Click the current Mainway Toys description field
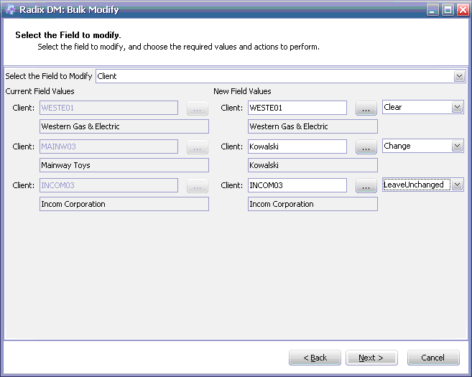The width and height of the screenshot is (472, 377). coord(124,165)
